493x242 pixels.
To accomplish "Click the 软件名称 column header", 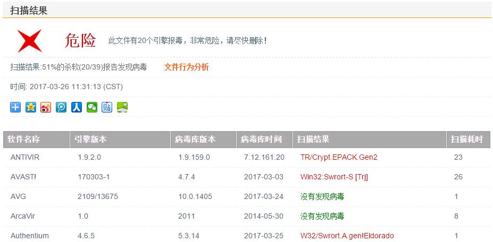I will click(x=36, y=140).
